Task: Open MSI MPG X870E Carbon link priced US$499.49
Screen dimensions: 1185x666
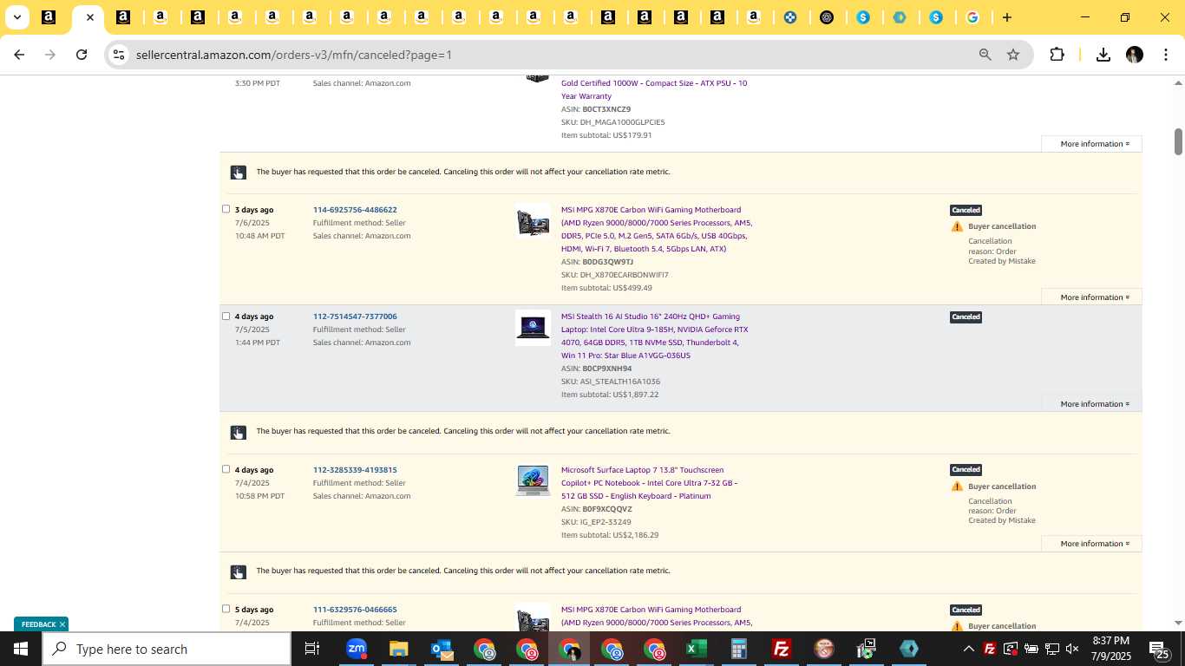Action: (656, 229)
